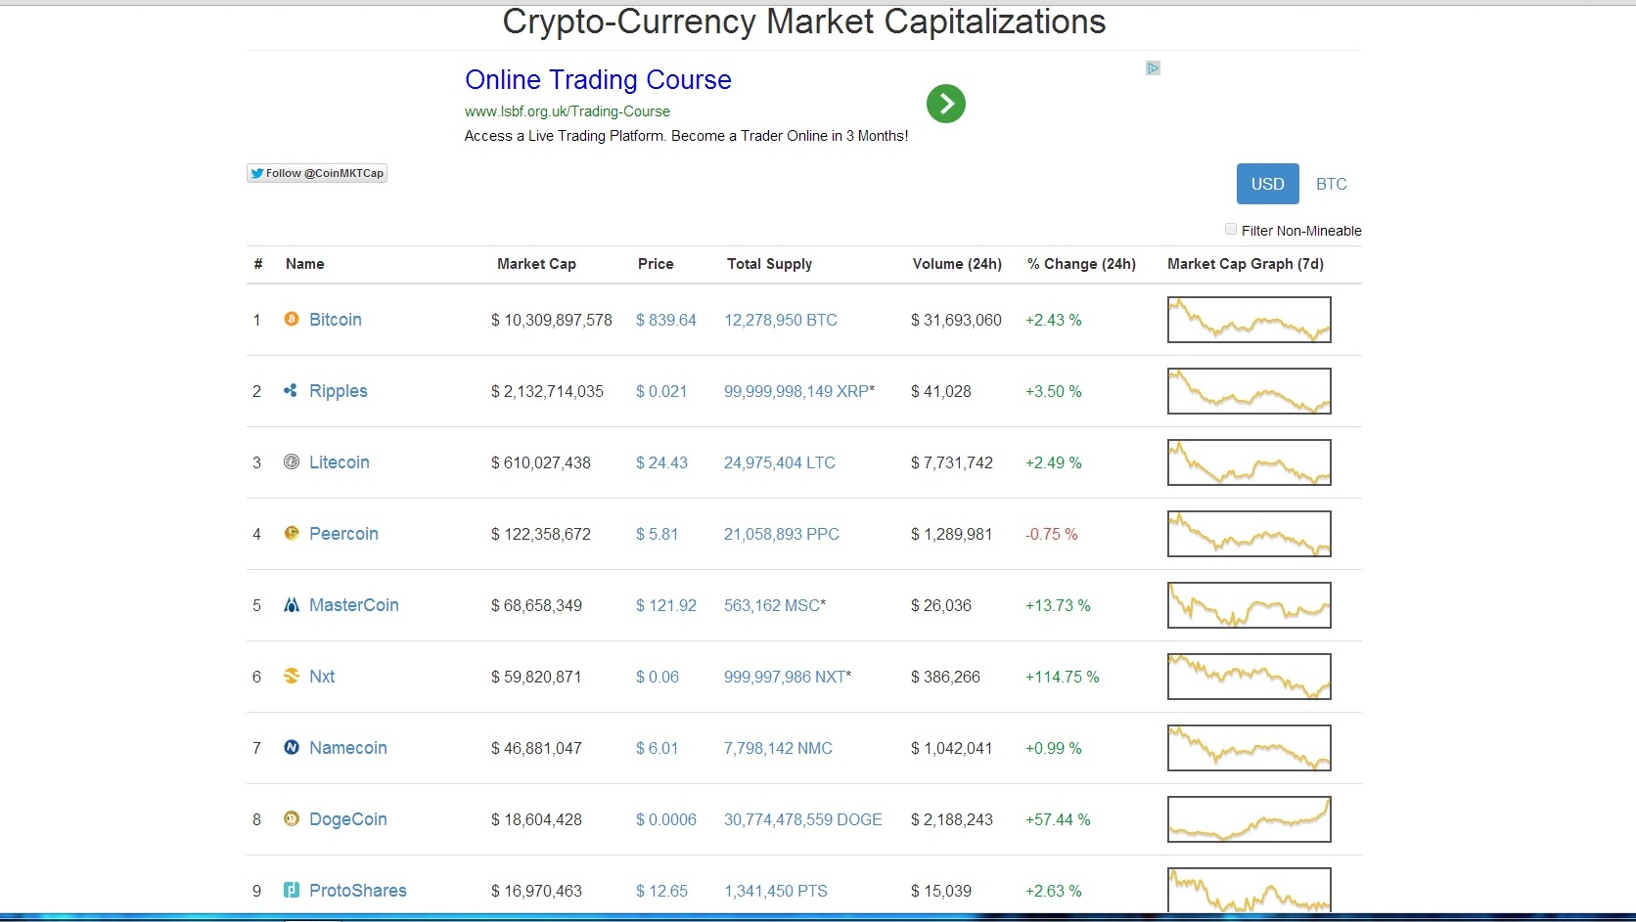Follow @CoinMKTCap on Twitter
The height and width of the screenshot is (922, 1636).
coord(317,173)
